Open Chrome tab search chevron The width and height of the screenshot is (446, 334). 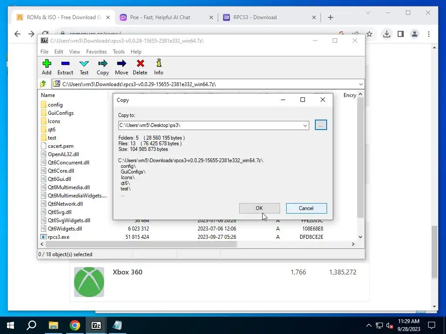point(368,13)
